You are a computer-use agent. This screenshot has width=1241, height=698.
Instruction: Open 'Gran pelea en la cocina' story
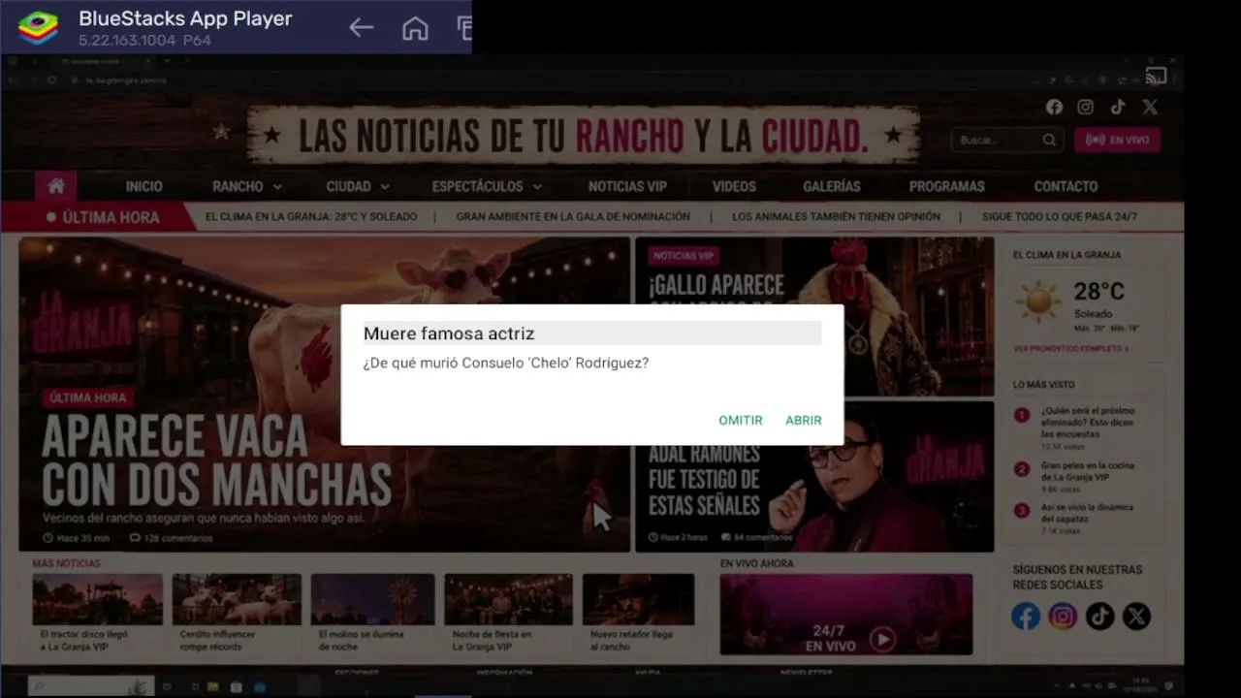(1087, 471)
